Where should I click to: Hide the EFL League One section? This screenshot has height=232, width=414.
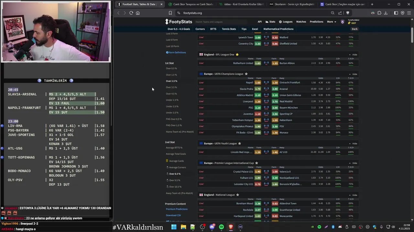[353, 55]
